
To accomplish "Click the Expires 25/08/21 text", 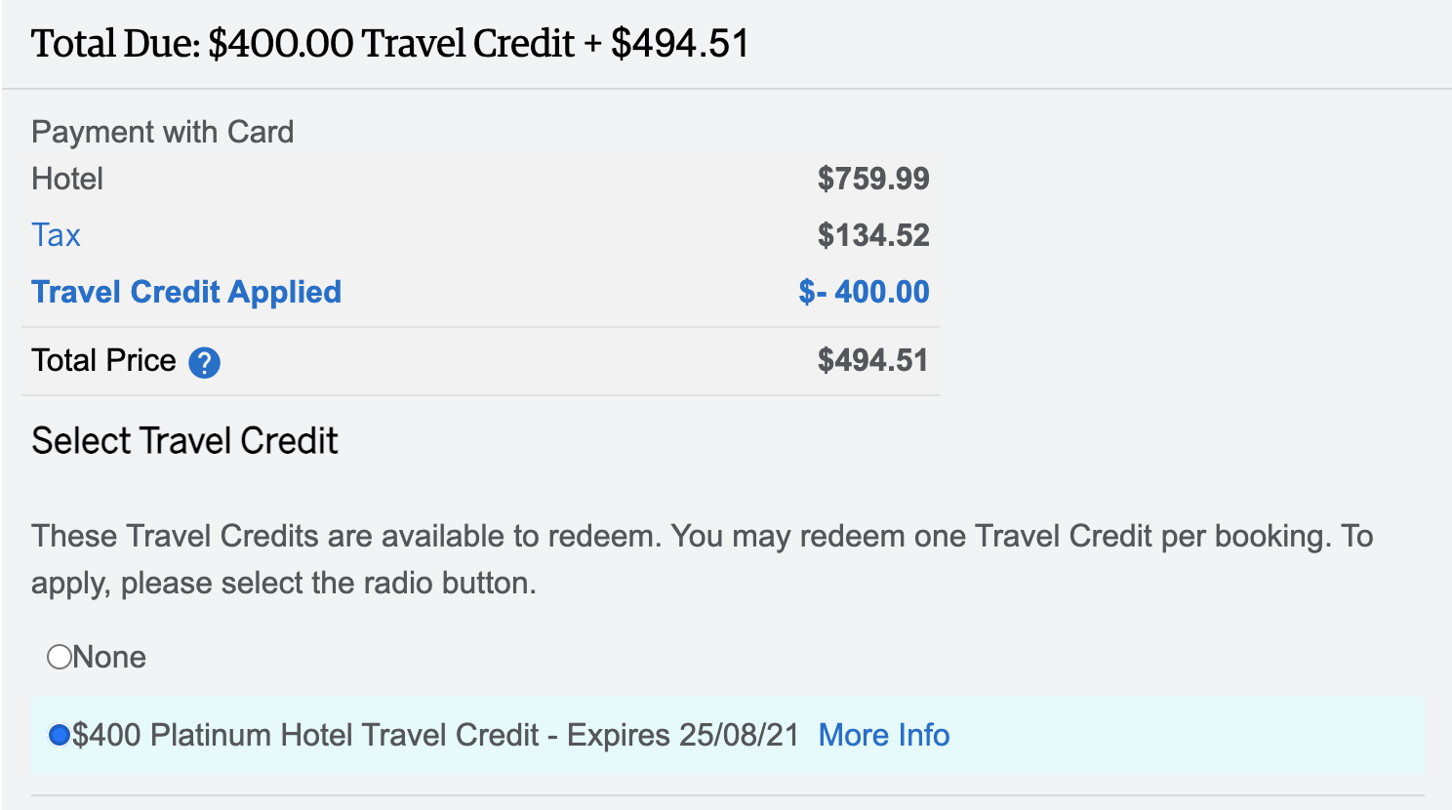I will pyautogui.click(x=683, y=735).
